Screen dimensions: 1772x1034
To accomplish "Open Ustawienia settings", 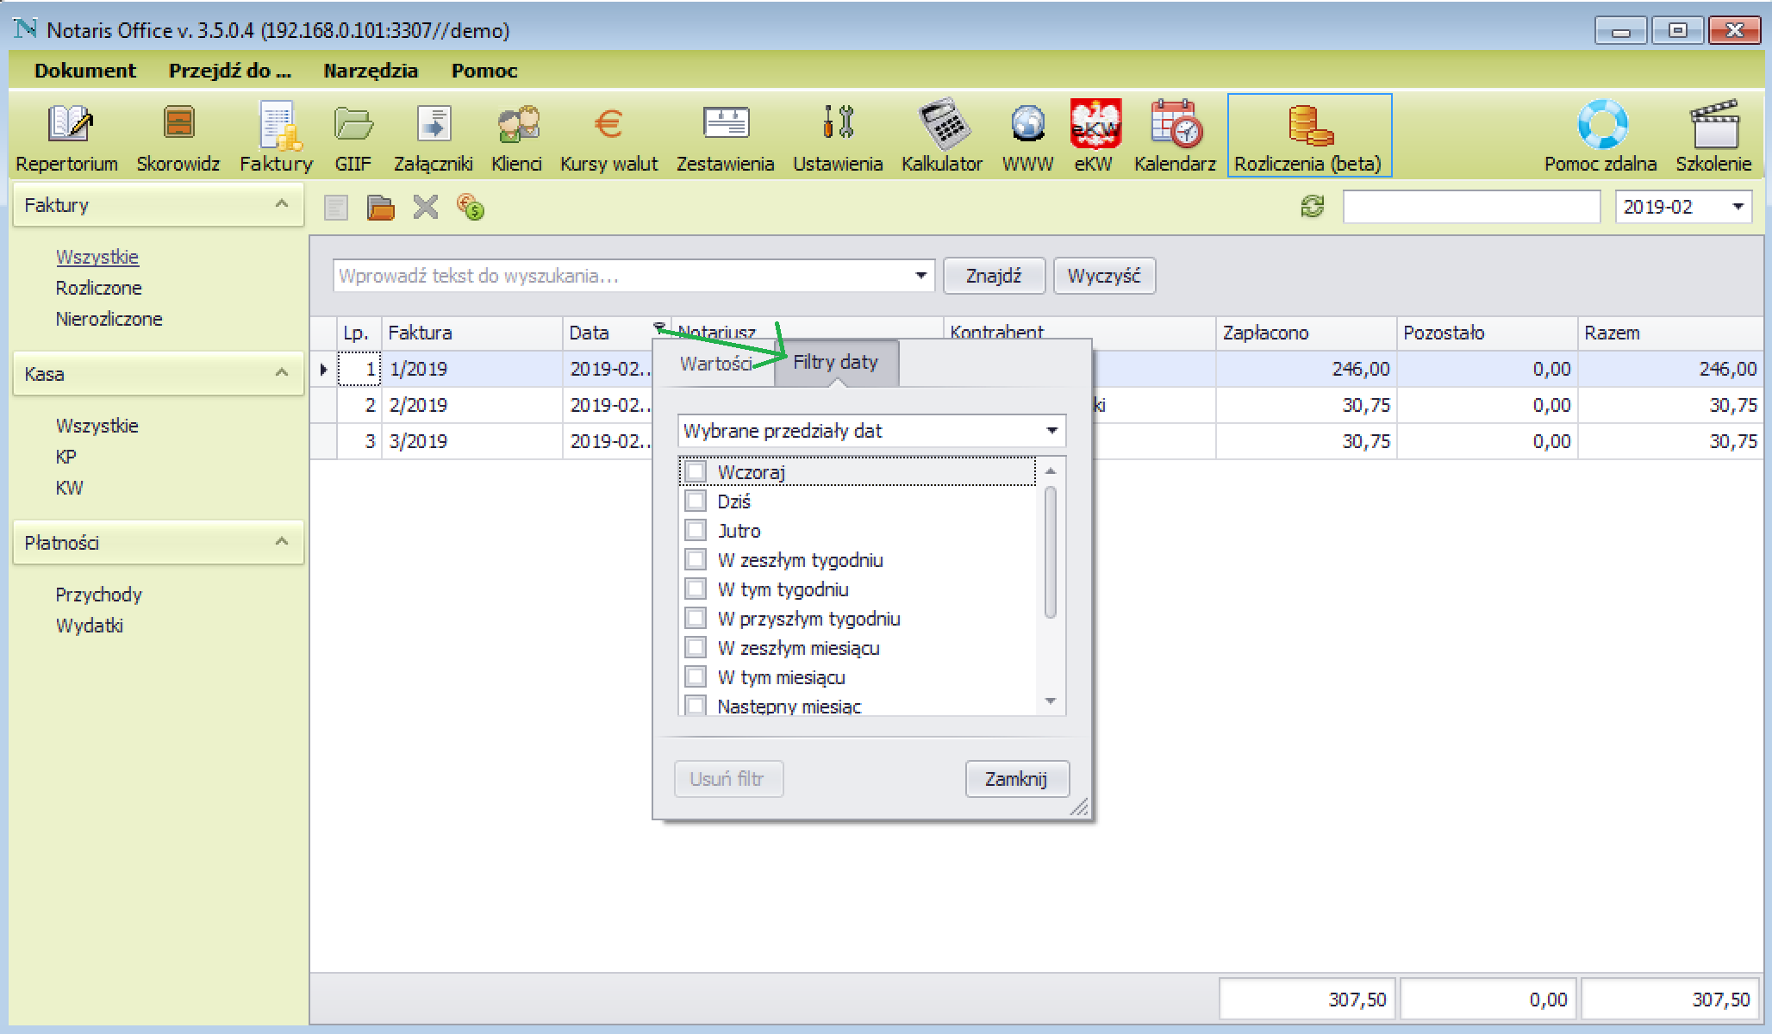I will point(838,136).
